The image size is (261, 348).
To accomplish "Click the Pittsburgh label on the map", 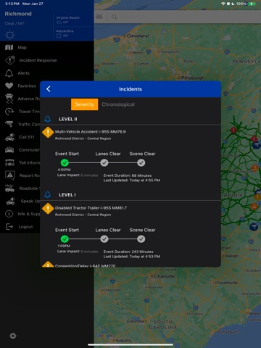I will [x=193, y=78].
